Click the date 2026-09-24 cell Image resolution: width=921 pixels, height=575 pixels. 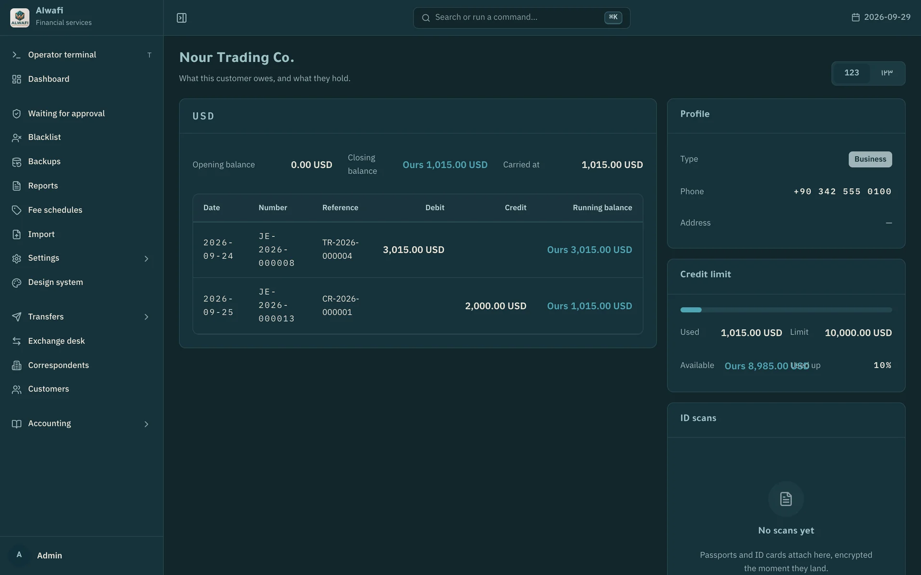click(x=218, y=249)
